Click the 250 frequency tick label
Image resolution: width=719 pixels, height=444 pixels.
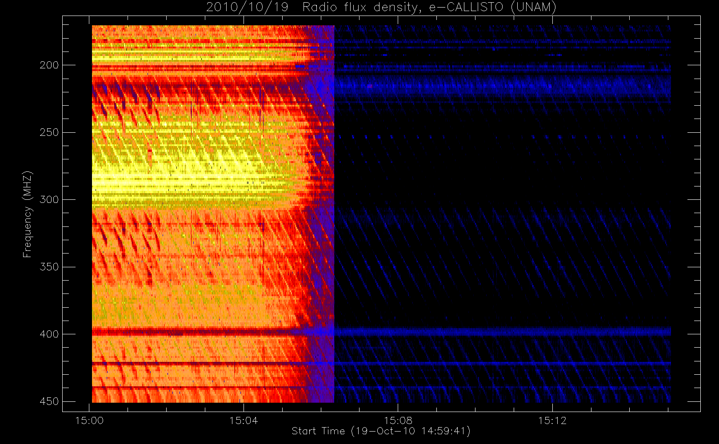click(x=49, y=132)
